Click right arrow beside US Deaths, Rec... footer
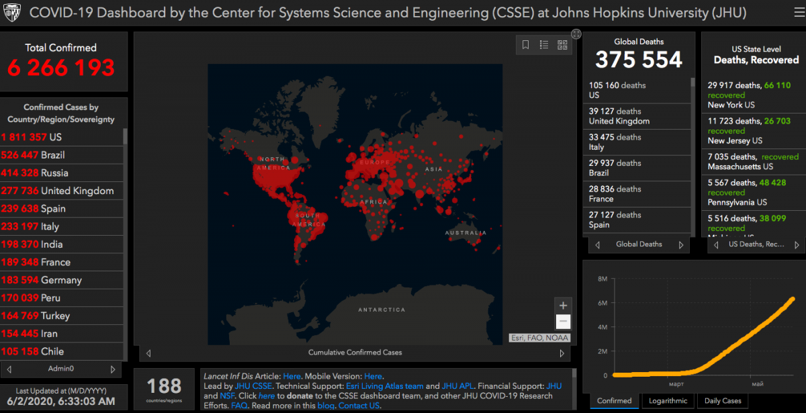806x413 pixels. [798, 244]
